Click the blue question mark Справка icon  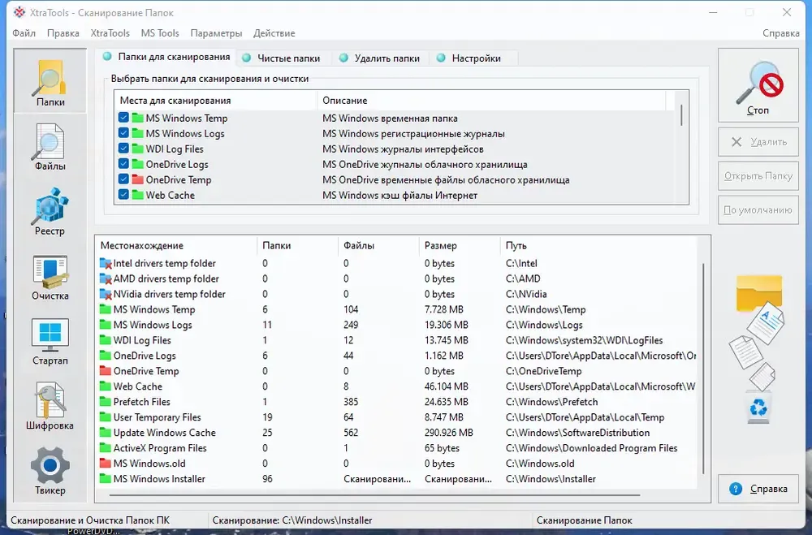(736, 489)
